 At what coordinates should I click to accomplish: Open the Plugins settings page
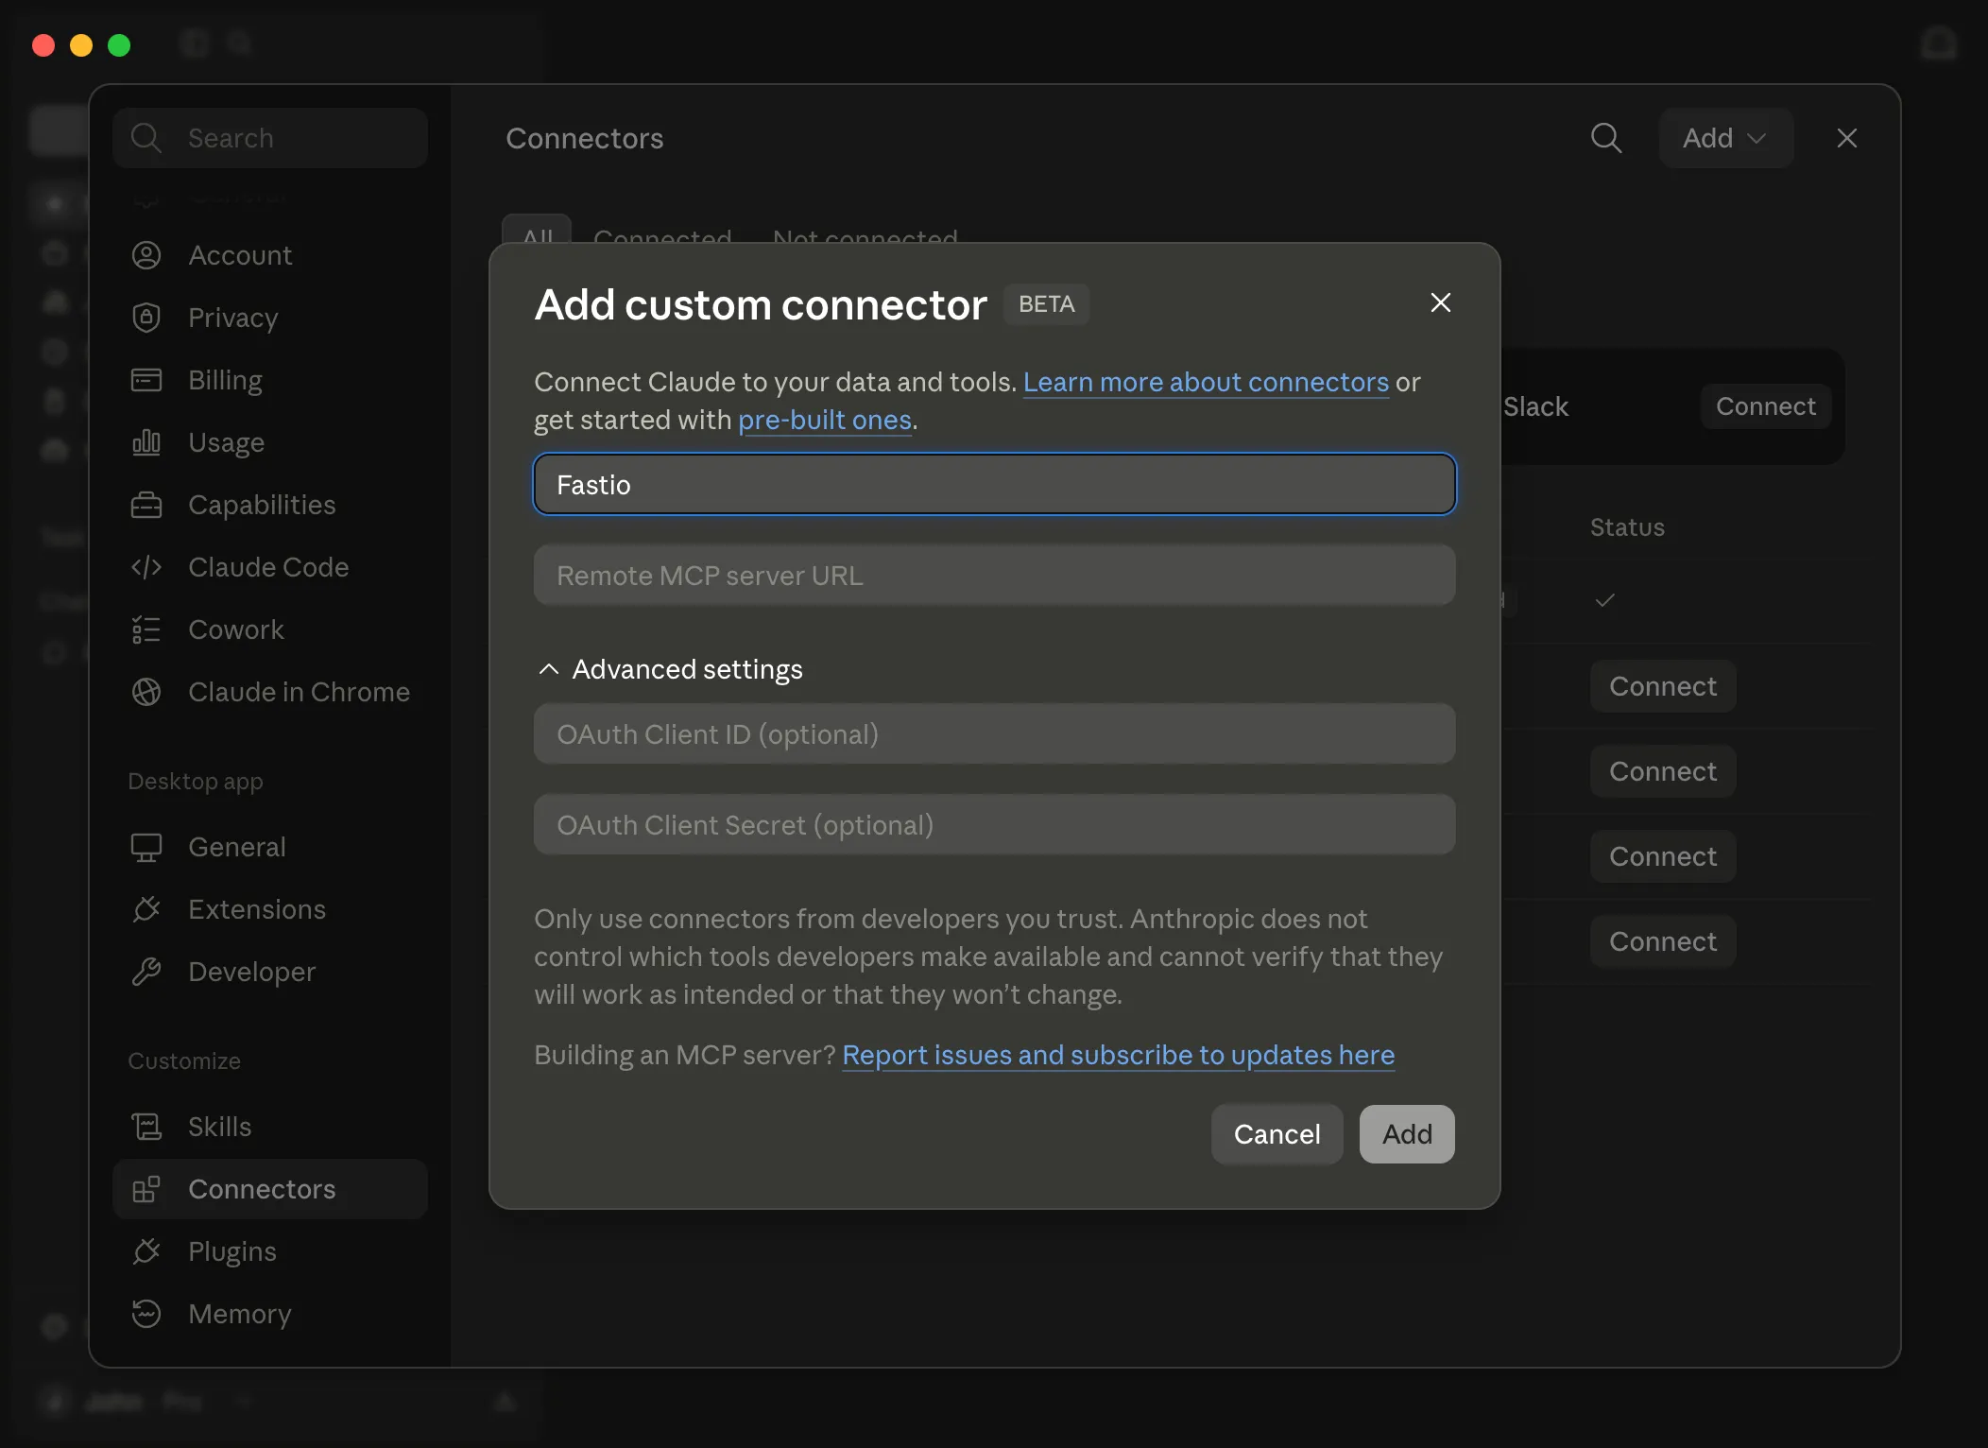[x=270, y=1251]
